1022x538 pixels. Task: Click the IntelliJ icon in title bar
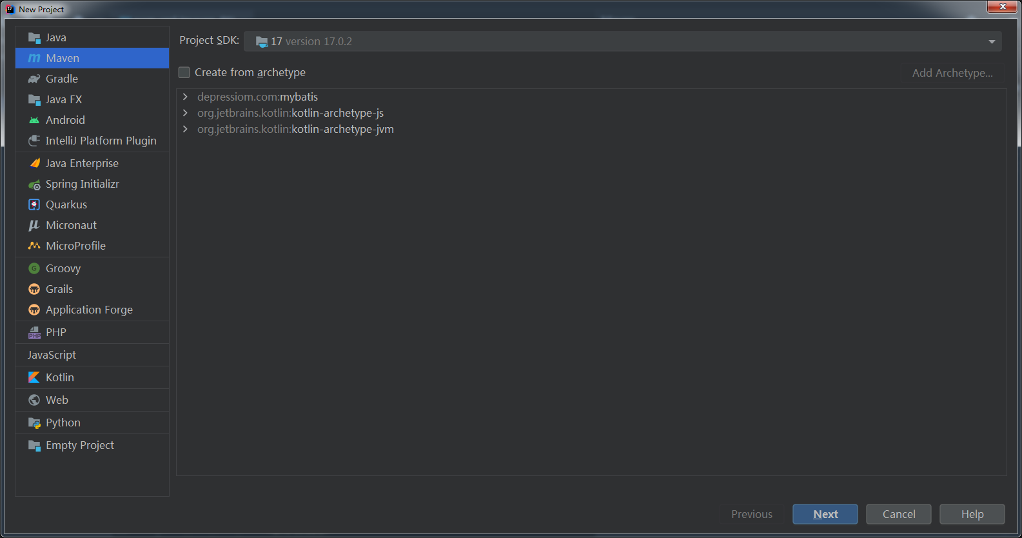click(x=10, y=9)
